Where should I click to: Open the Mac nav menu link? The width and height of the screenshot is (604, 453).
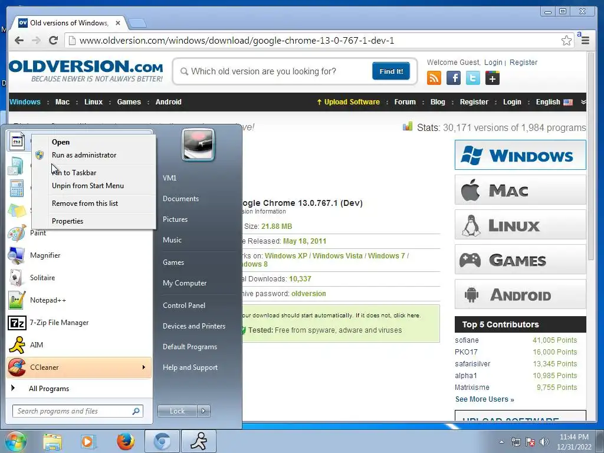tap(63, 102)
